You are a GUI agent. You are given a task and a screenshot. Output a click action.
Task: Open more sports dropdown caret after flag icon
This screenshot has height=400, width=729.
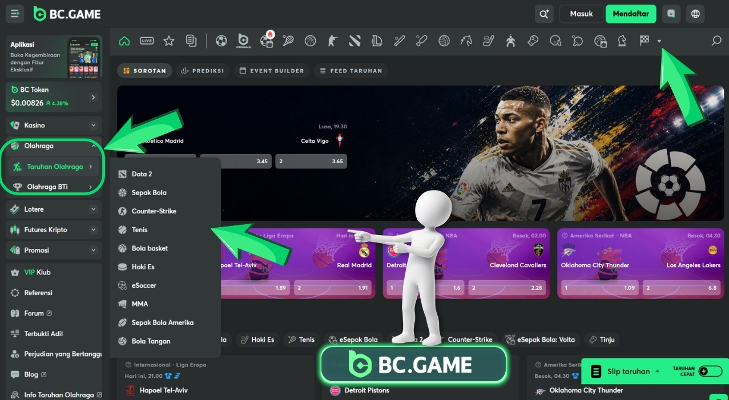[x=659, y=41]
